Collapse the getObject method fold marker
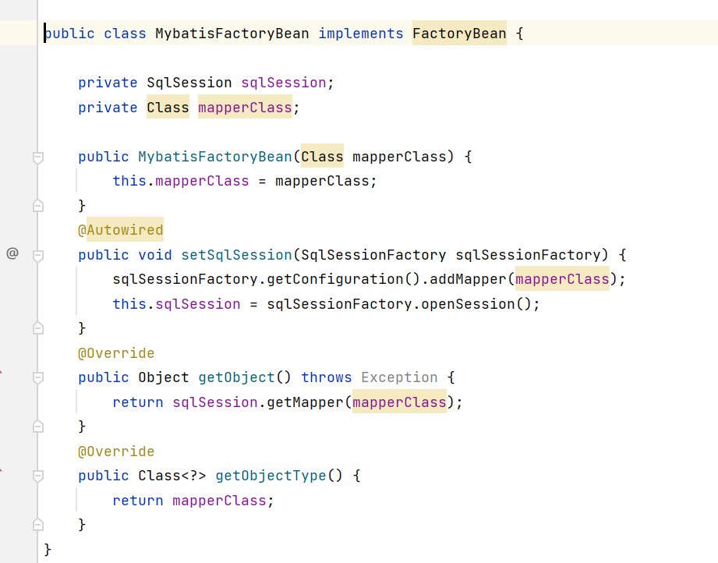The height and width of the screenshot is (563, 718). point(37,377)
